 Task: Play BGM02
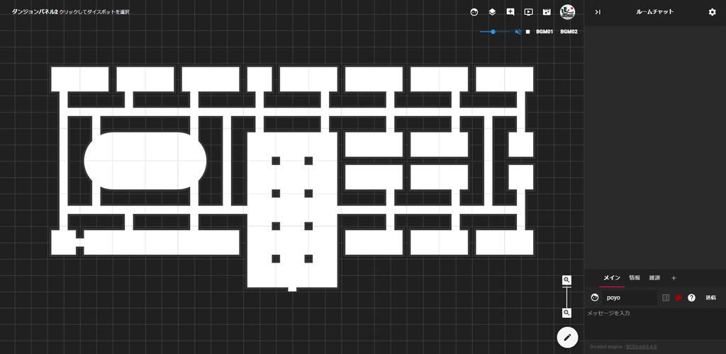point(569,32)
